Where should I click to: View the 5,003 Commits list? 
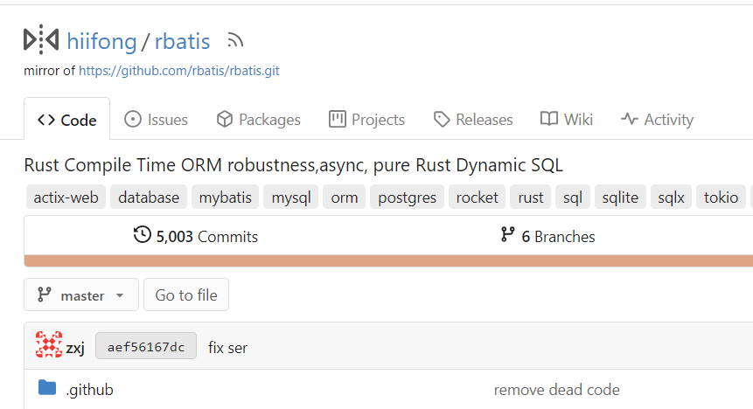point(196,236)
